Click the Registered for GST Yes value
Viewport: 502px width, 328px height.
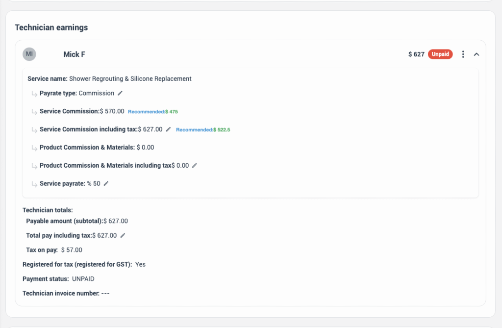(140, 264)
